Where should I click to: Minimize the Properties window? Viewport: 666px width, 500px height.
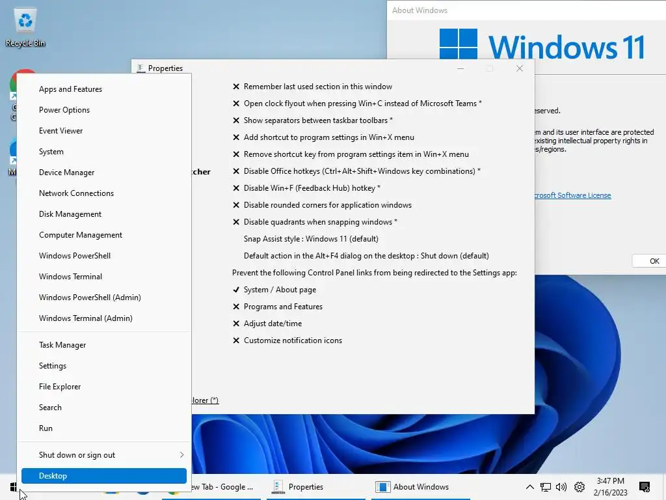[x=460, y=68]
